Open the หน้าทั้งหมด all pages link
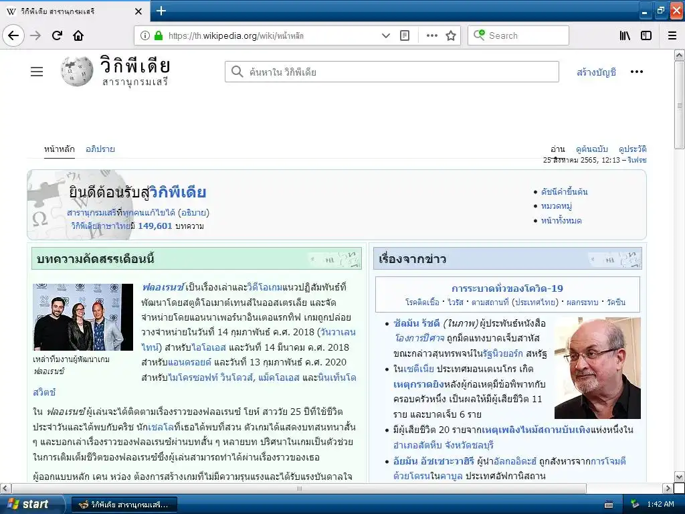This screenshot has height=514, width=685. tap(561, 221)
